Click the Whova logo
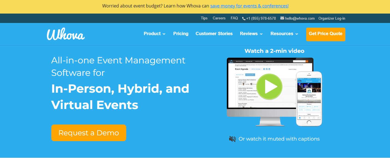The width and height of the screenshot is (390, 158). (x=66, y=34)
